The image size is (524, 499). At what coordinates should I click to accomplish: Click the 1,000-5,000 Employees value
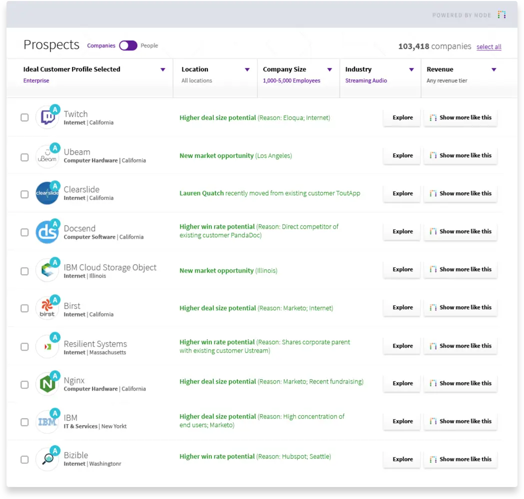[291, 80]
